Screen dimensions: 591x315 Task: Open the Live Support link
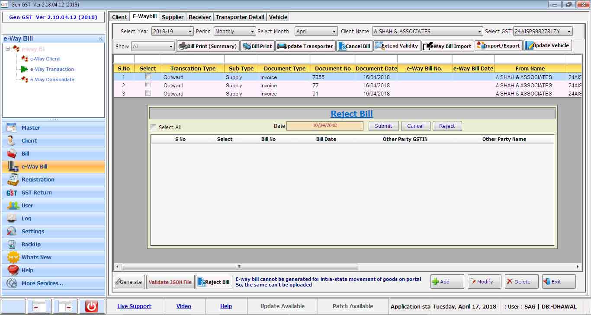coord(134,306)
